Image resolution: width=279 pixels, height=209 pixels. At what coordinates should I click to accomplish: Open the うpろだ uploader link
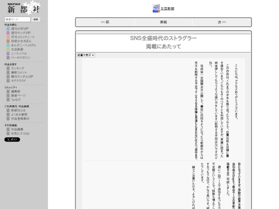pos(16,100)
